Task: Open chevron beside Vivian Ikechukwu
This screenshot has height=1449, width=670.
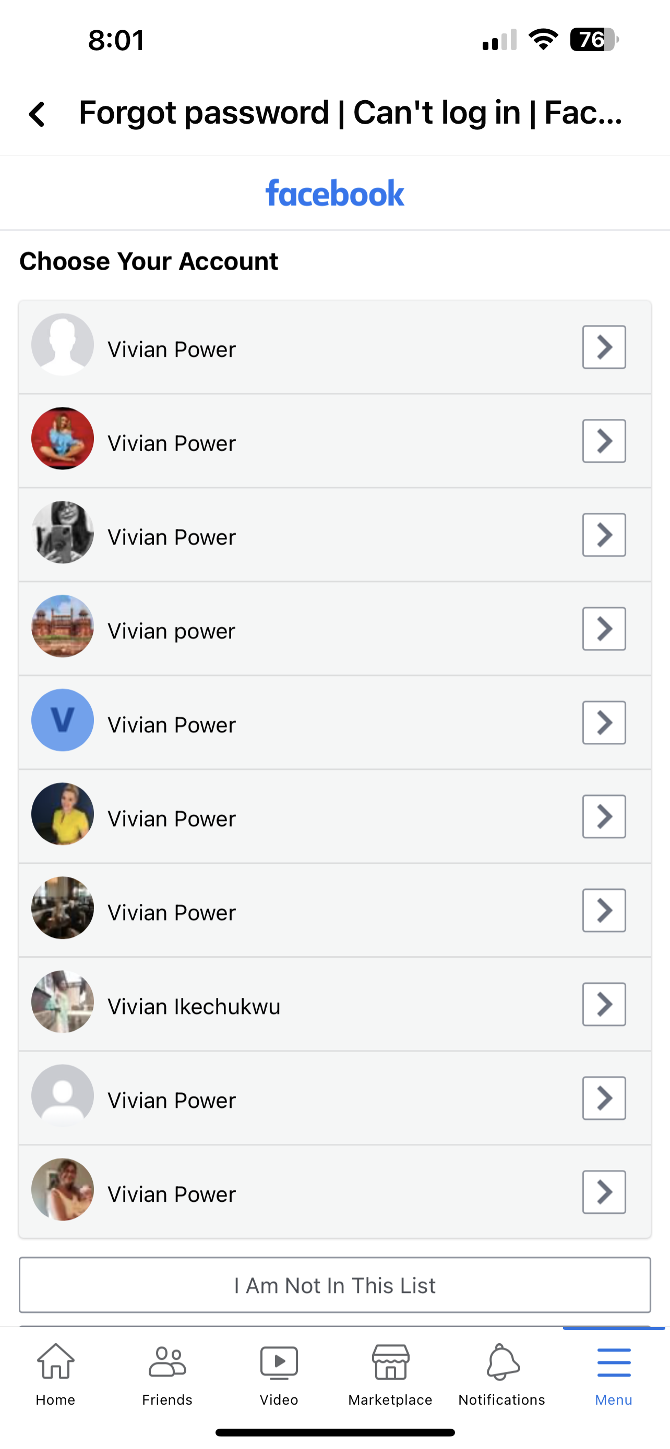Action: (x=604, y=1004)
